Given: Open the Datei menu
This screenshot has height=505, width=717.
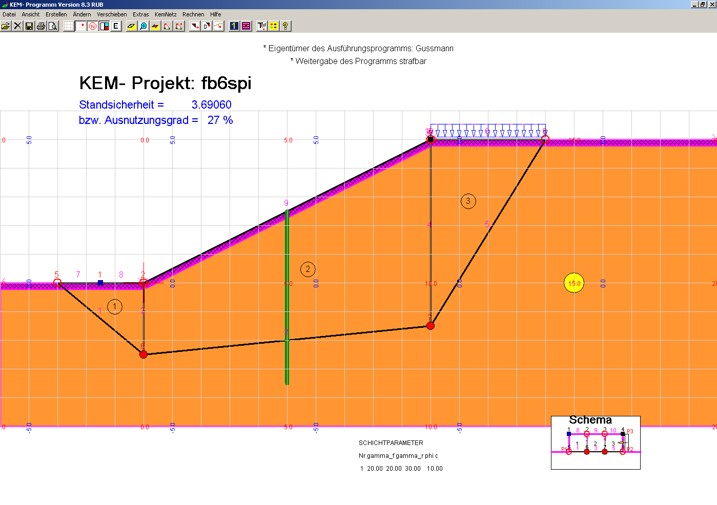Looking at the screenshot, I should 9,14.
